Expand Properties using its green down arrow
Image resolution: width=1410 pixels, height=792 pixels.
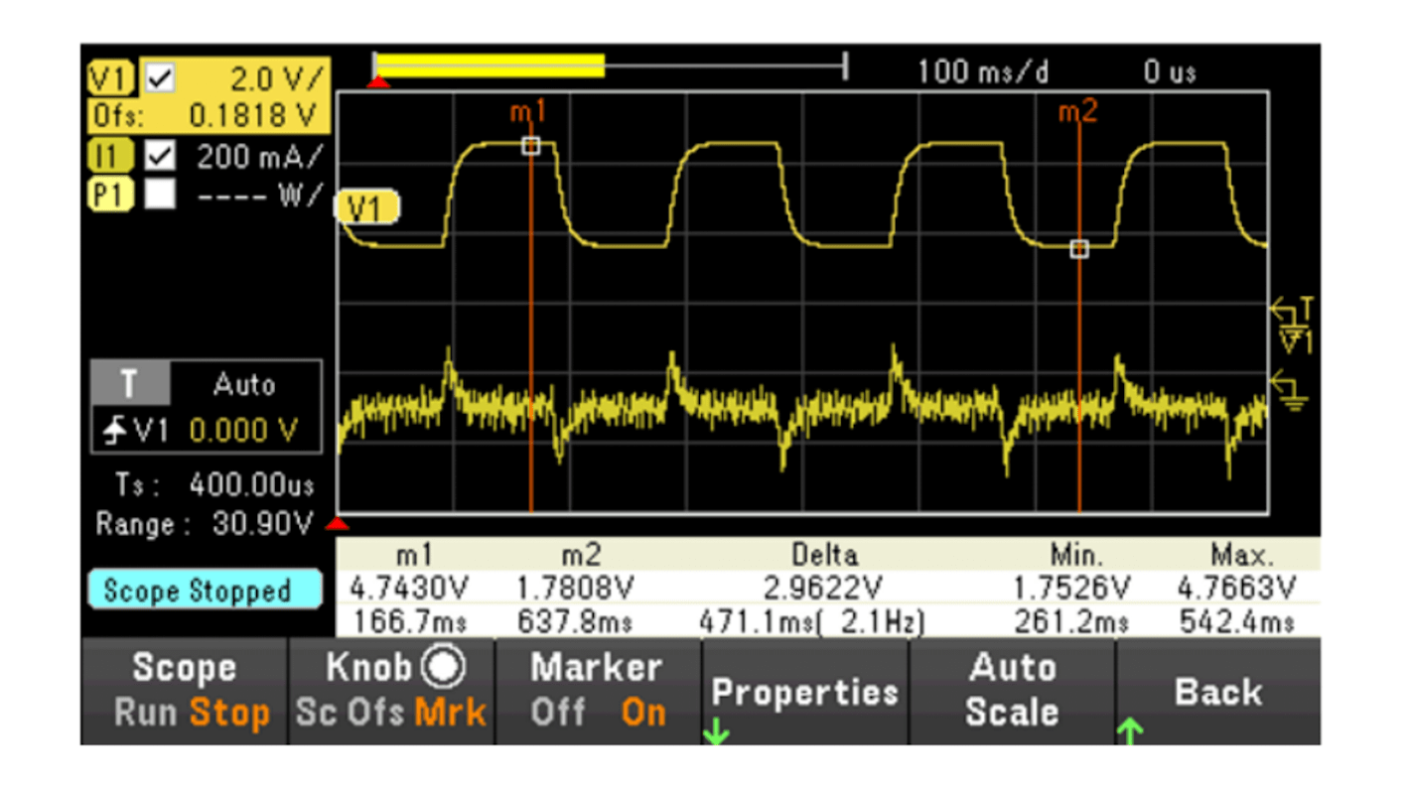719,728
